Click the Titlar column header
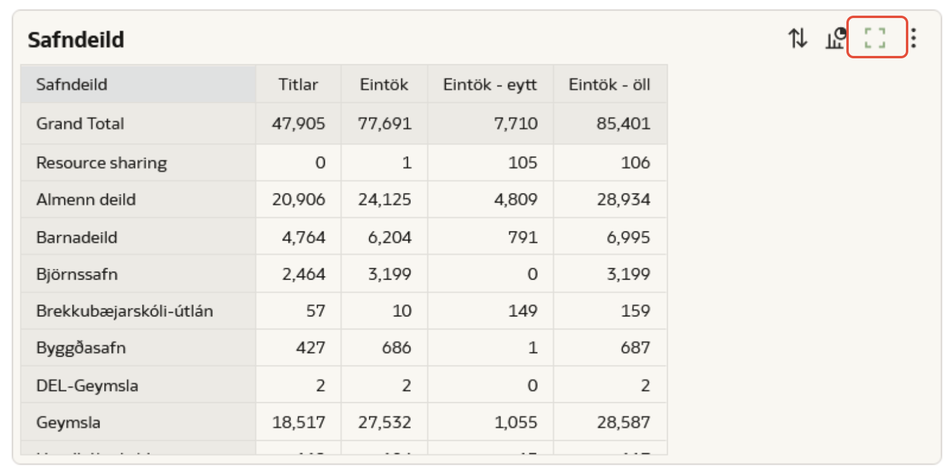948x466 pixels. 298,84
